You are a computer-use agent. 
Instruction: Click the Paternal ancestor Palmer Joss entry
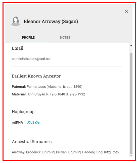tap(47, 87)
